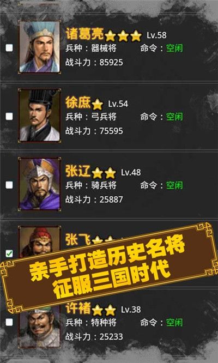
Task: Tap 空闲 status on 徐庶's row
Action: point(174,117)
